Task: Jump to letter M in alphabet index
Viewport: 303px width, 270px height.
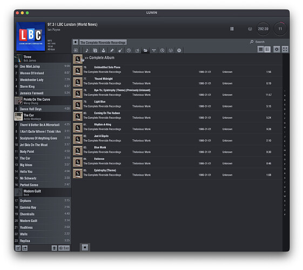Action: 285,150
